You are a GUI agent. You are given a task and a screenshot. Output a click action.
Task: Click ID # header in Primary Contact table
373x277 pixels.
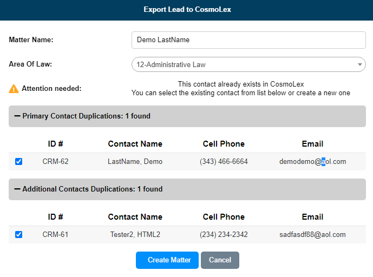pyautogui.click(x=55, y=144)
